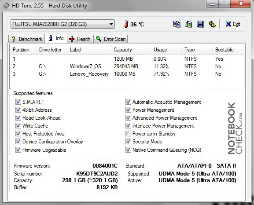Toggle the Device Configuration Overlay checkbox

[x=18, y=142]
